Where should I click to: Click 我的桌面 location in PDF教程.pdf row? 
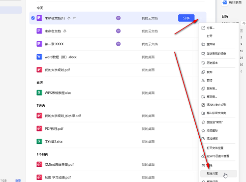(x=148, y=129)
